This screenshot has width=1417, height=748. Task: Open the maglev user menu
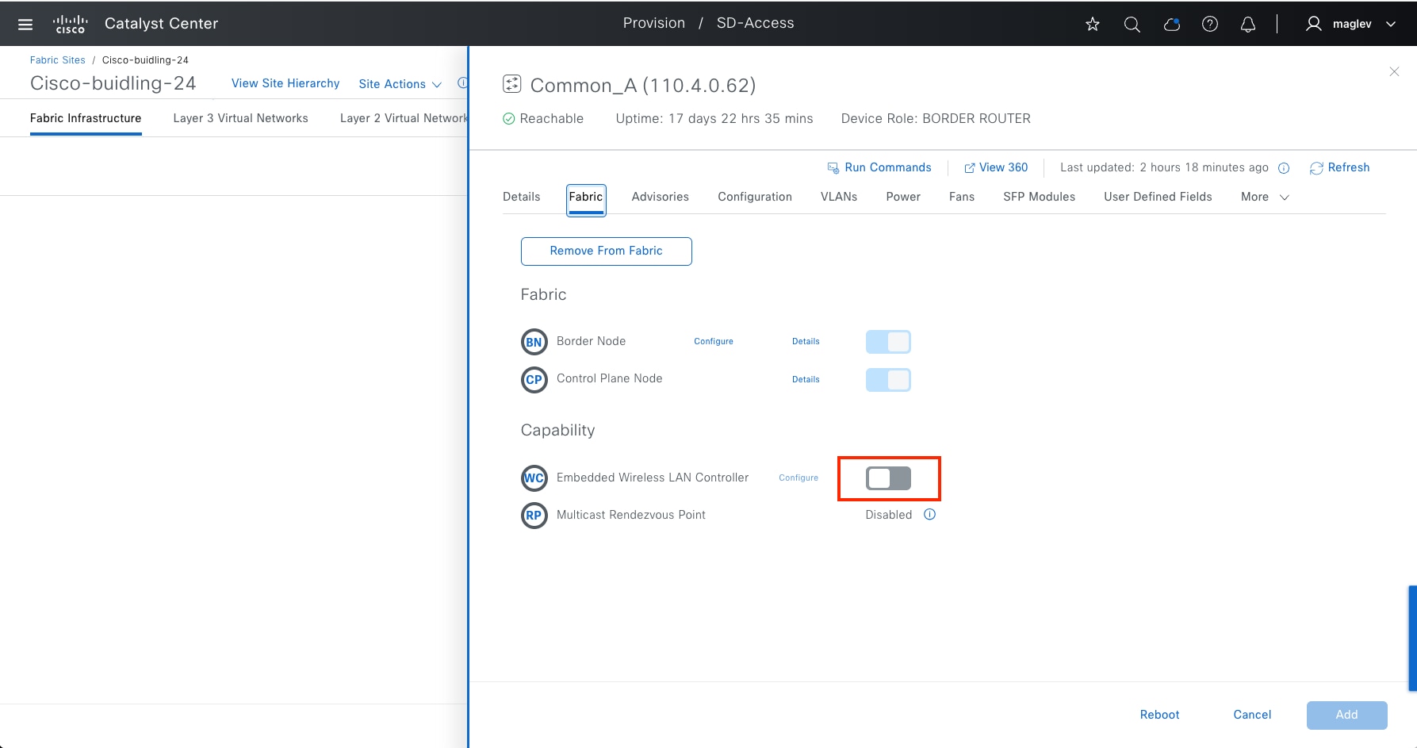[x=1351, y=24]
